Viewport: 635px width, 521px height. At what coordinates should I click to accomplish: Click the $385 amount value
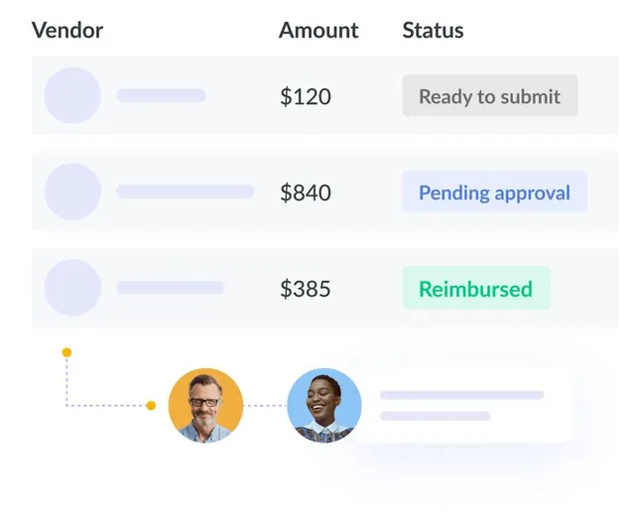[306, 289]
